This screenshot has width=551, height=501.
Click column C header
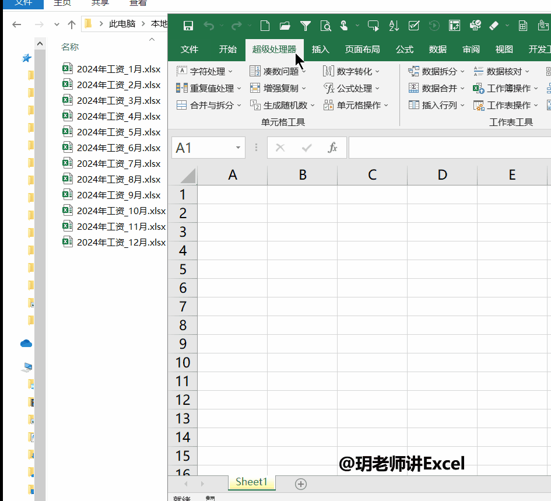point(372,175)
